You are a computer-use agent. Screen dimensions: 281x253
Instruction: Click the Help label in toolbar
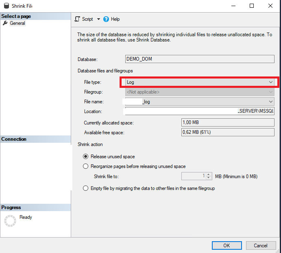(115, 19)
